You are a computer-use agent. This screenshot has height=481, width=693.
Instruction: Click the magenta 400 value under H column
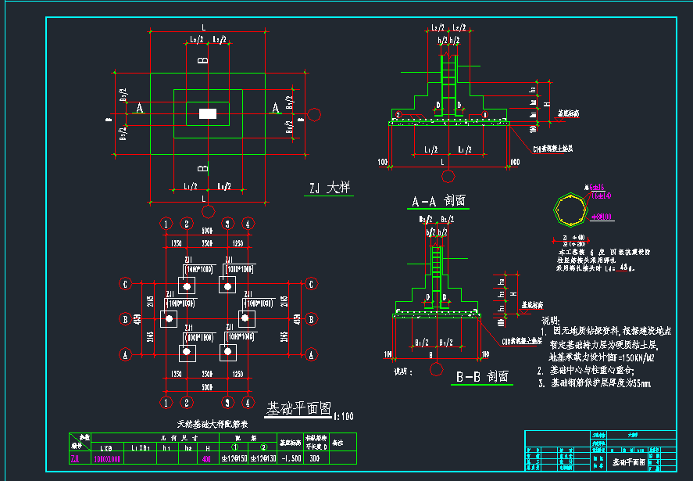(x=206, y=459)
